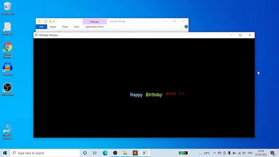Click the red 'Win32 !!!' text
Image resolution: width=279 pixels, height=157 pixels.
pyautogui.click(x=175, y=94)
